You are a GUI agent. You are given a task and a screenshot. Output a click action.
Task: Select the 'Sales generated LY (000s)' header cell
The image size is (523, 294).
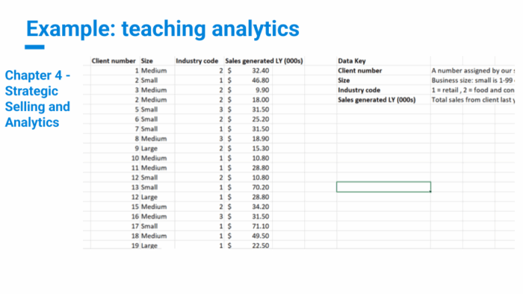[x=264, y=61]
